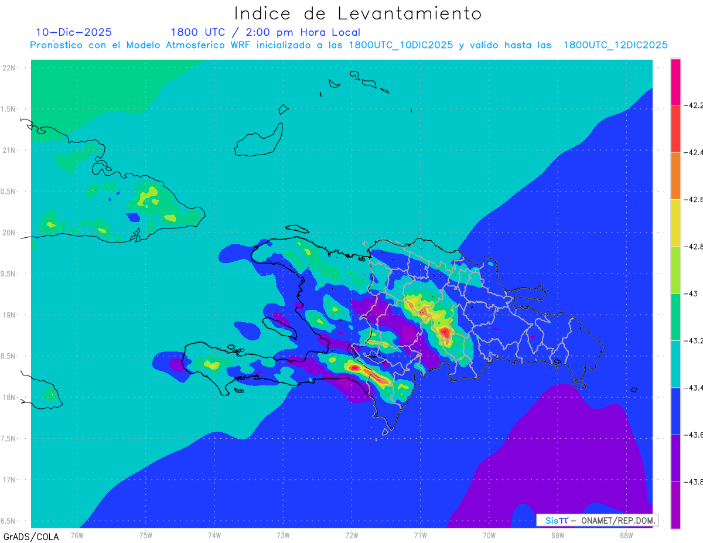The width and height of the screenshot is (703, 543).
Task: Click the cut-off '1.5N' latitude label
Action: (8, 109)
